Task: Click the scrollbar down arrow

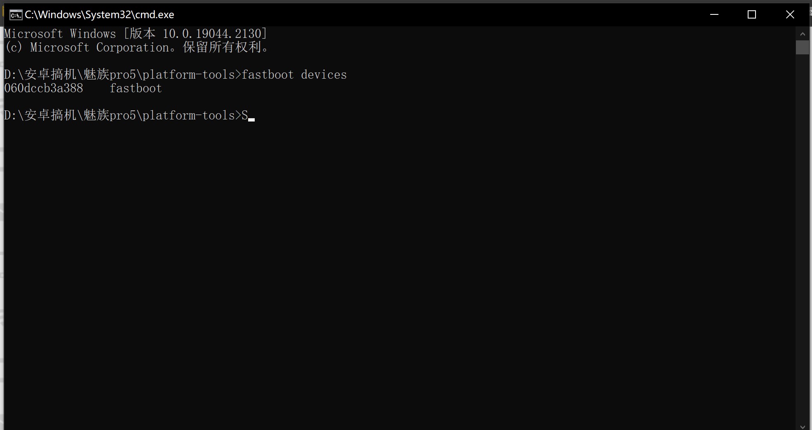Action: [802, 427]
